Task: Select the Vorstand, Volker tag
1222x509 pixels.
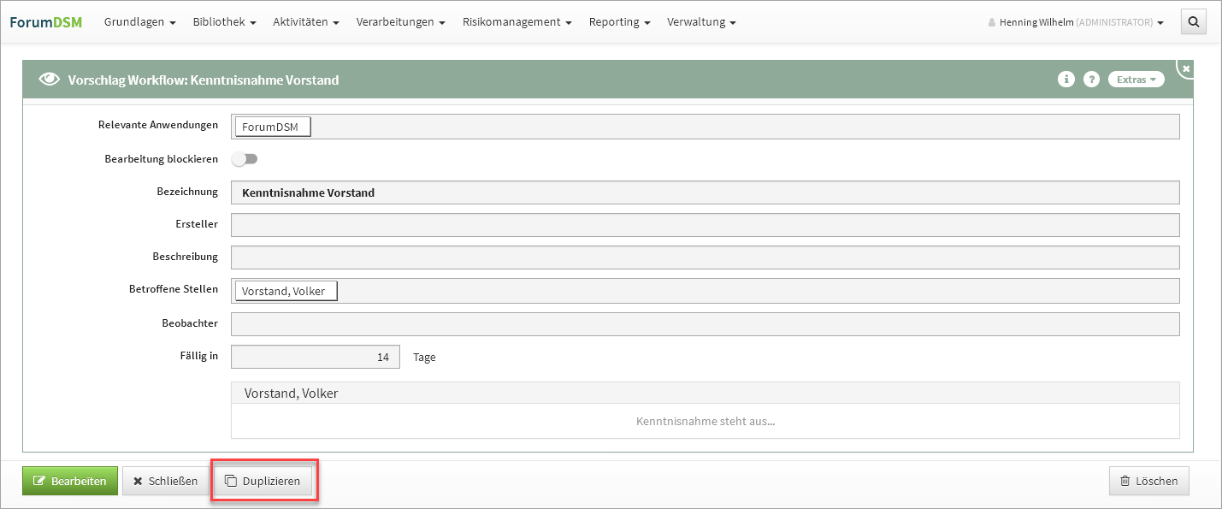Action: (x=286, y=291)
